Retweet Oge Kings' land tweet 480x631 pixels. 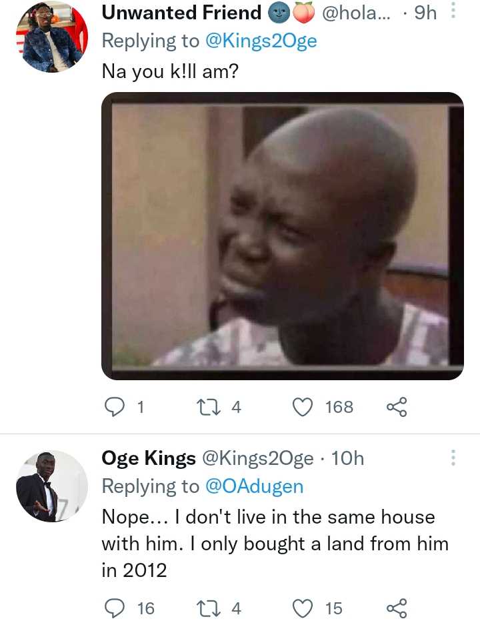[207, 608]
